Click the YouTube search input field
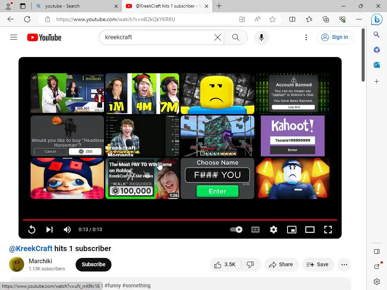 158,37
